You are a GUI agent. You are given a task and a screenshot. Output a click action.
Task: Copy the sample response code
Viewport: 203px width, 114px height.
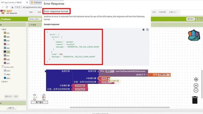(x=147, y=30)
